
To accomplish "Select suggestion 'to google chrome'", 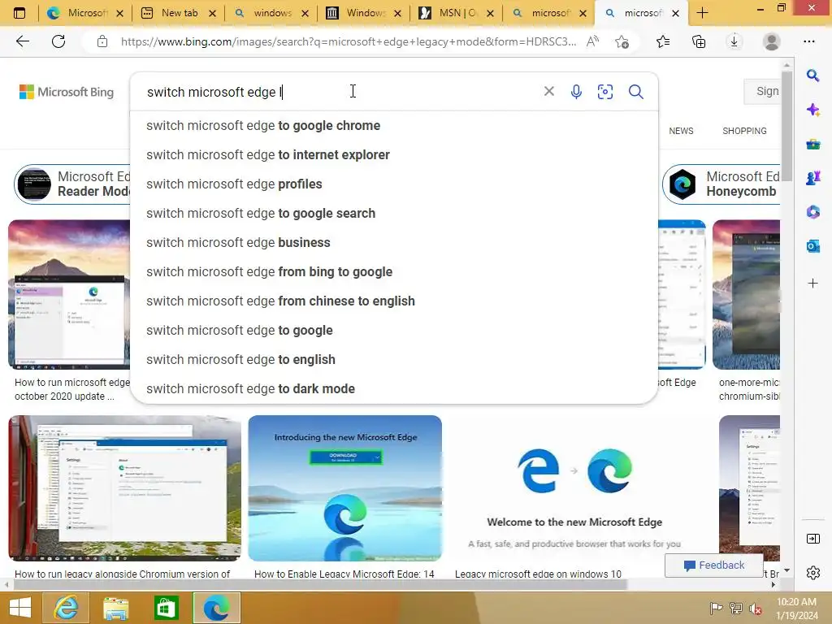I will coord(394,126).
